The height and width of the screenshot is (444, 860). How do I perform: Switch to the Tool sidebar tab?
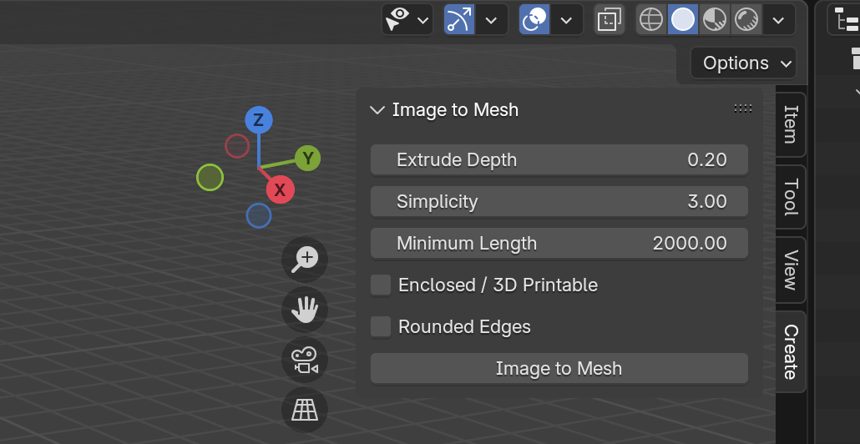[x=791, y=197]
